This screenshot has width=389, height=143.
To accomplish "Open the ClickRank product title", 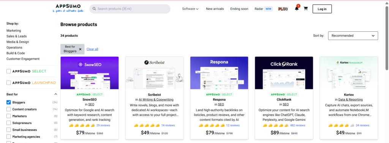I will [284, 99].
